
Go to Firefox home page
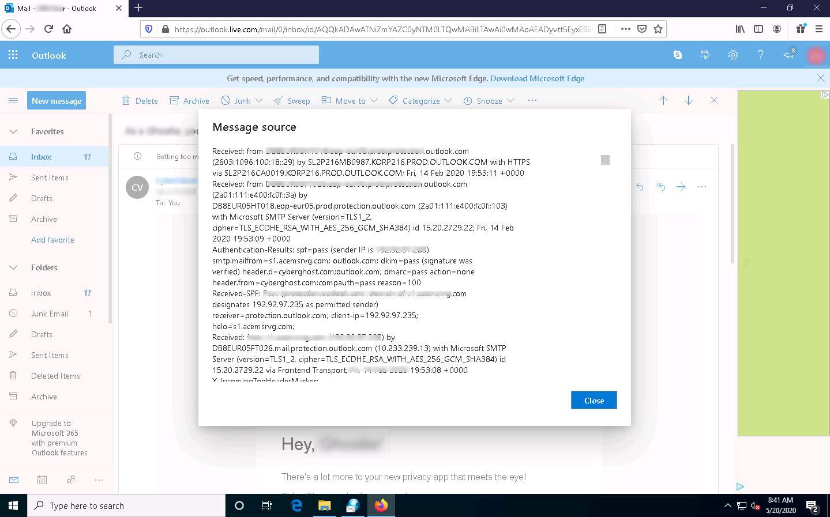click(67, 29)
